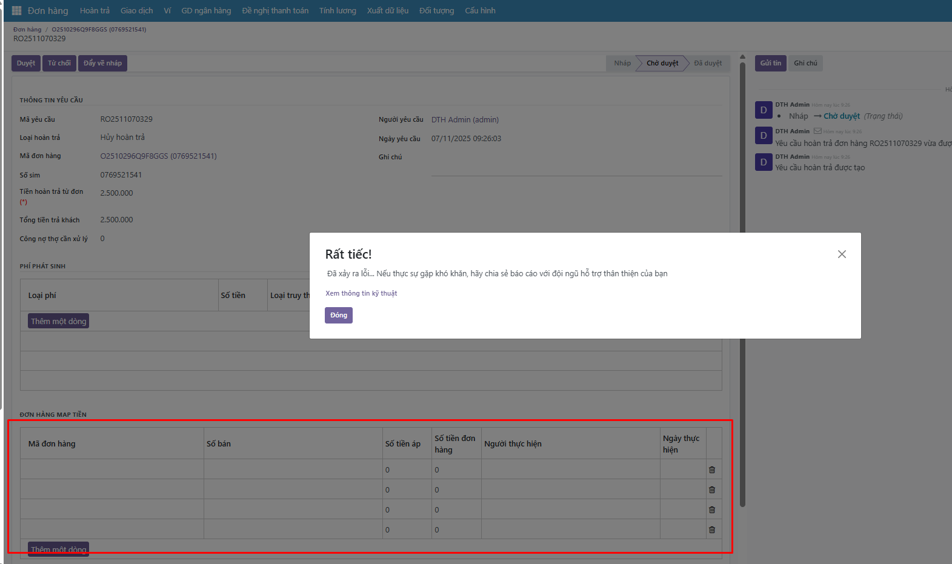Click the Từ chối reject button
The width and height of the screenshot is (952, 564).
click(x=59, y=63)
